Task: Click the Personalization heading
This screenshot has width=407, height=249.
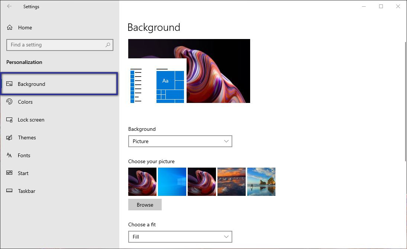Action: 24,62
